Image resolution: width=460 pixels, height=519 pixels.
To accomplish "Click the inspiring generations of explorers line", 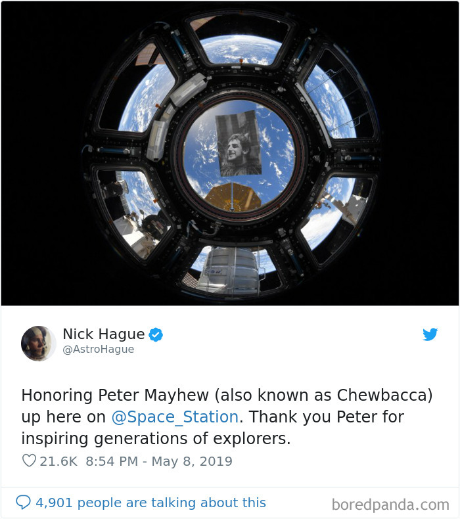I will (156, 439).
